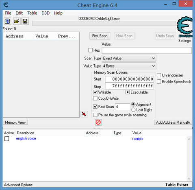Viewport: 195px width, 190px height.
Task: Open Settings under the logo
Action: tap(184, 41)
